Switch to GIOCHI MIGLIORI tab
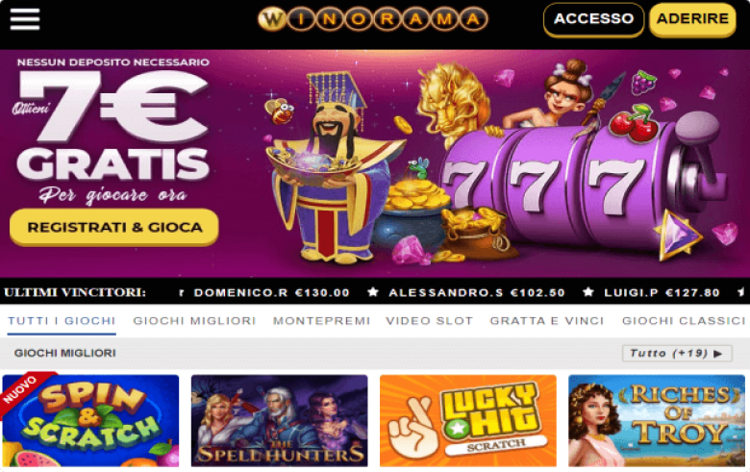The width and height of the screenshot is (750, 472). pyautogui.click(x=194, y=321)
